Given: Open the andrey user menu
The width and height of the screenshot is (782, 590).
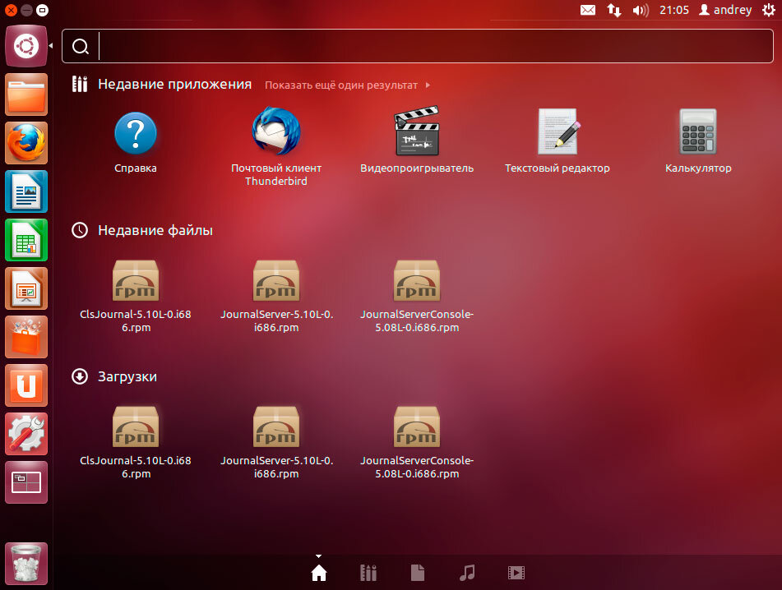Looking at the screenshot, I should pos(725,10).
